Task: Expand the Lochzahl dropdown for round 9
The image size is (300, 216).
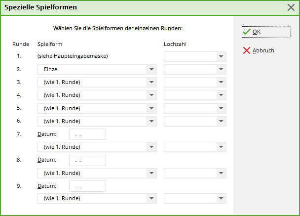Action: click(221, 199)
